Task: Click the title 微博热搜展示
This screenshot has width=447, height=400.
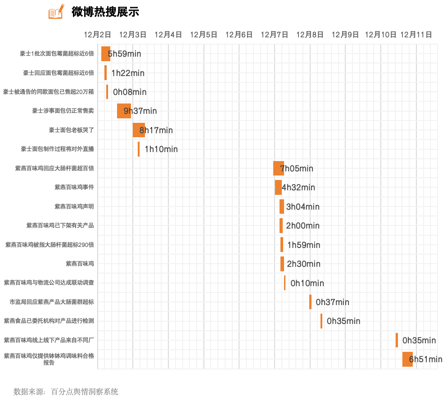Action: (x=105, y=12)
